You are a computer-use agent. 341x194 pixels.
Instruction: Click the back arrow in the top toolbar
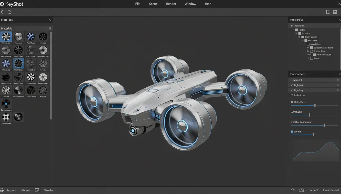[x=3, y=12]
